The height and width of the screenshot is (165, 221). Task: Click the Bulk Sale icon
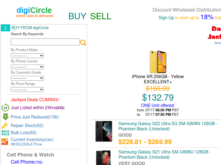[x=6, y=133]
